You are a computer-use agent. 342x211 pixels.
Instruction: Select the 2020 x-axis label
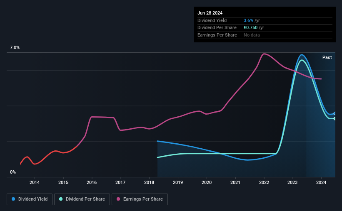click(x=207, y=182)
